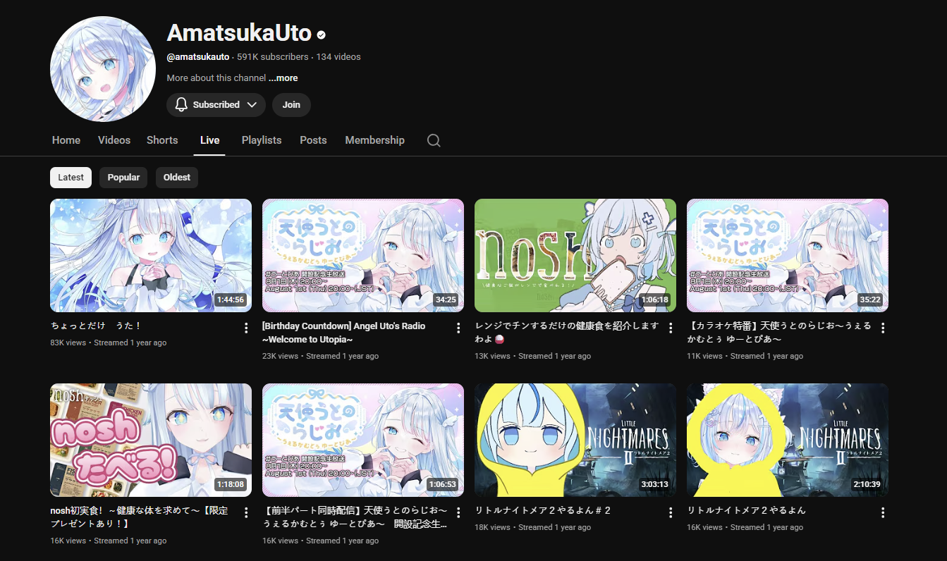Screen dimensions: 947x561
Task: Expand channel description with ...more
Action: coord(283,78)
